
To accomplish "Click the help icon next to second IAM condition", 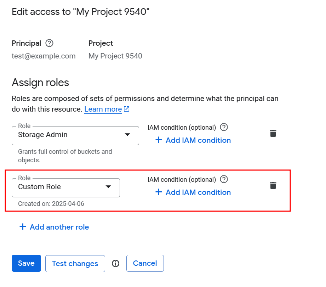I will (x=224, y=179).
